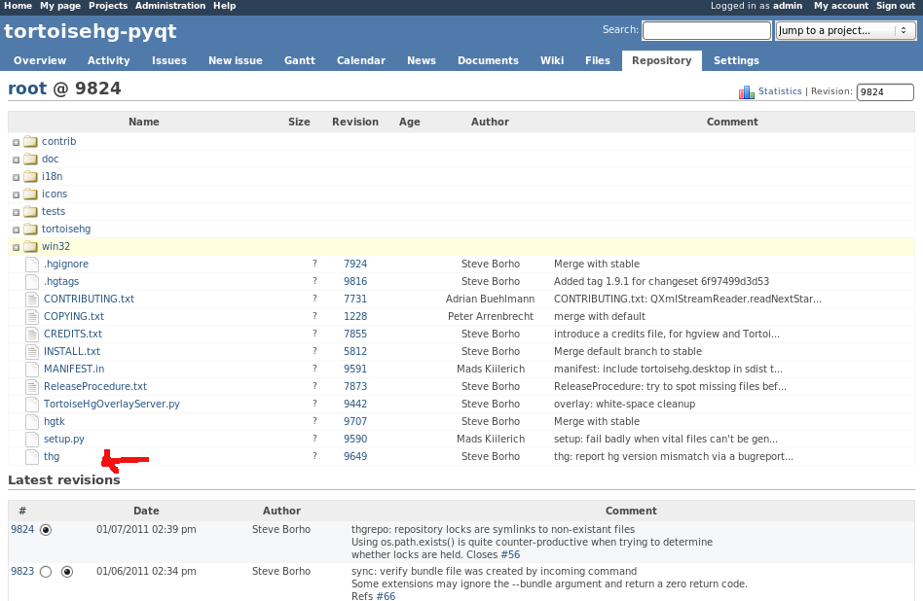Screen dimensions: 923x601
Task: Click the tests folder icon
Action: [30, 212]
